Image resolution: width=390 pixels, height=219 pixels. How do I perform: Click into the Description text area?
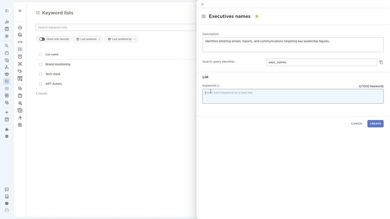click(x=293, y=45)
